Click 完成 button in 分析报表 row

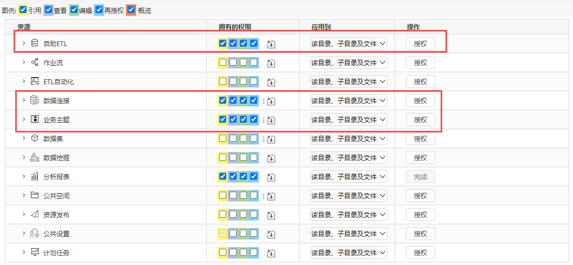click(x=420, y=177)
